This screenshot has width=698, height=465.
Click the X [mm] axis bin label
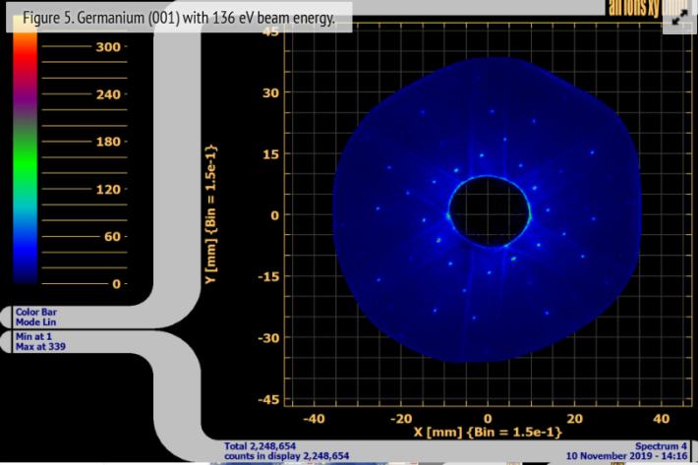tap(488, 433)
